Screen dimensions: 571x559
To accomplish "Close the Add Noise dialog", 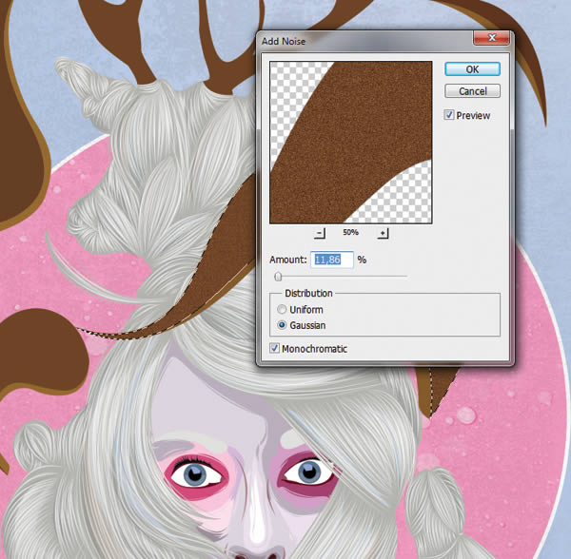I will click(491, 37).
